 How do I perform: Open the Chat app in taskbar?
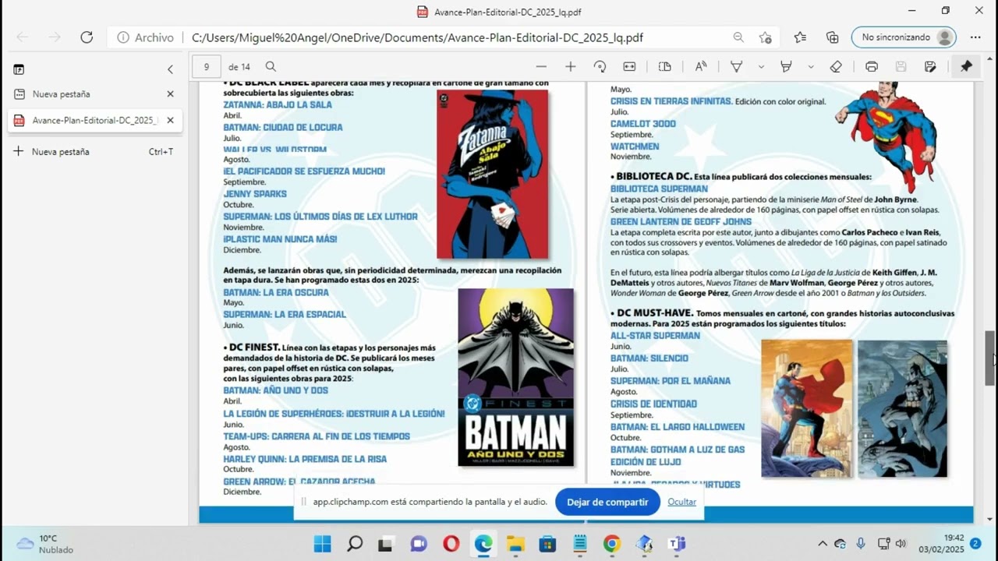[x=419, y=544]
